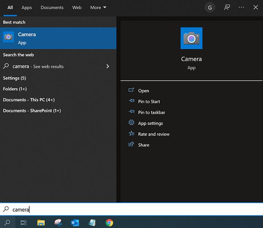Expand camera web results arrow
This screenshot has height=228, width=263.
click(107, 66)
